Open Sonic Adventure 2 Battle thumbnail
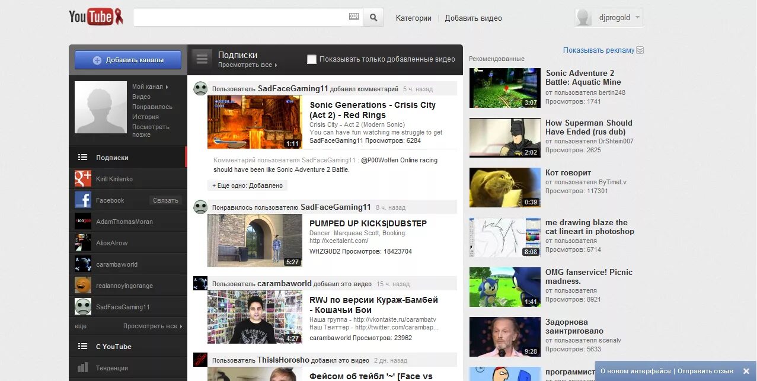 click(505, 88)
